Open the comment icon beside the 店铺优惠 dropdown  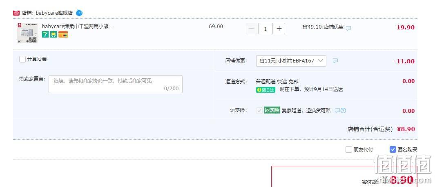click(335, 61)
